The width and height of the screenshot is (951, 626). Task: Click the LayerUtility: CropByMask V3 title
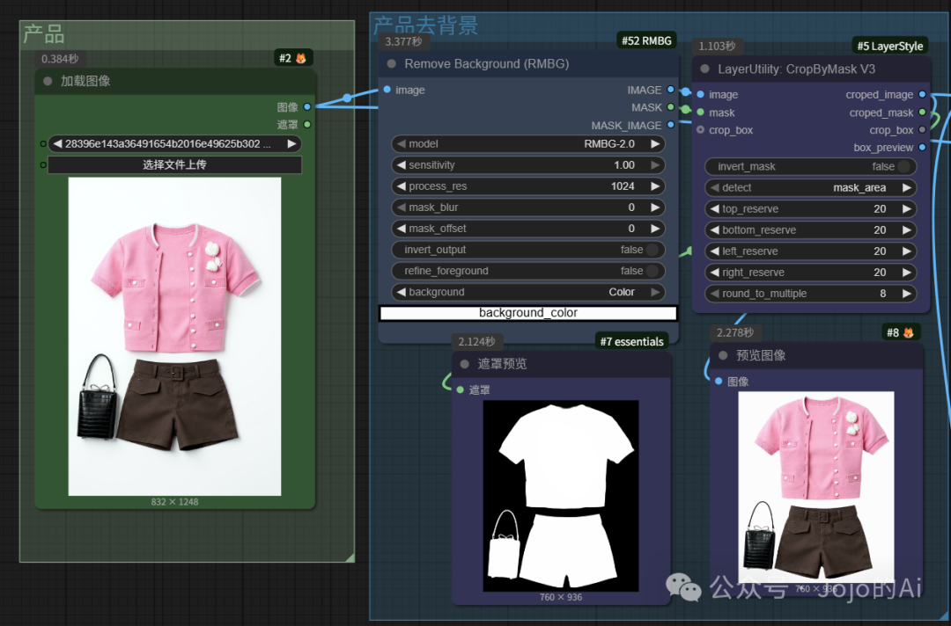(796, 69)
